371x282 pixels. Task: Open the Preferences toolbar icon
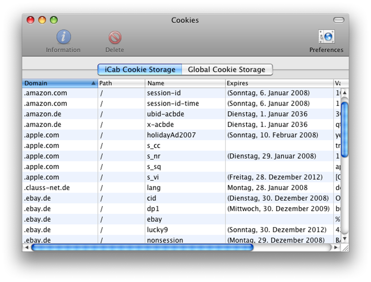pyautogui.click(x=326, y=37)
